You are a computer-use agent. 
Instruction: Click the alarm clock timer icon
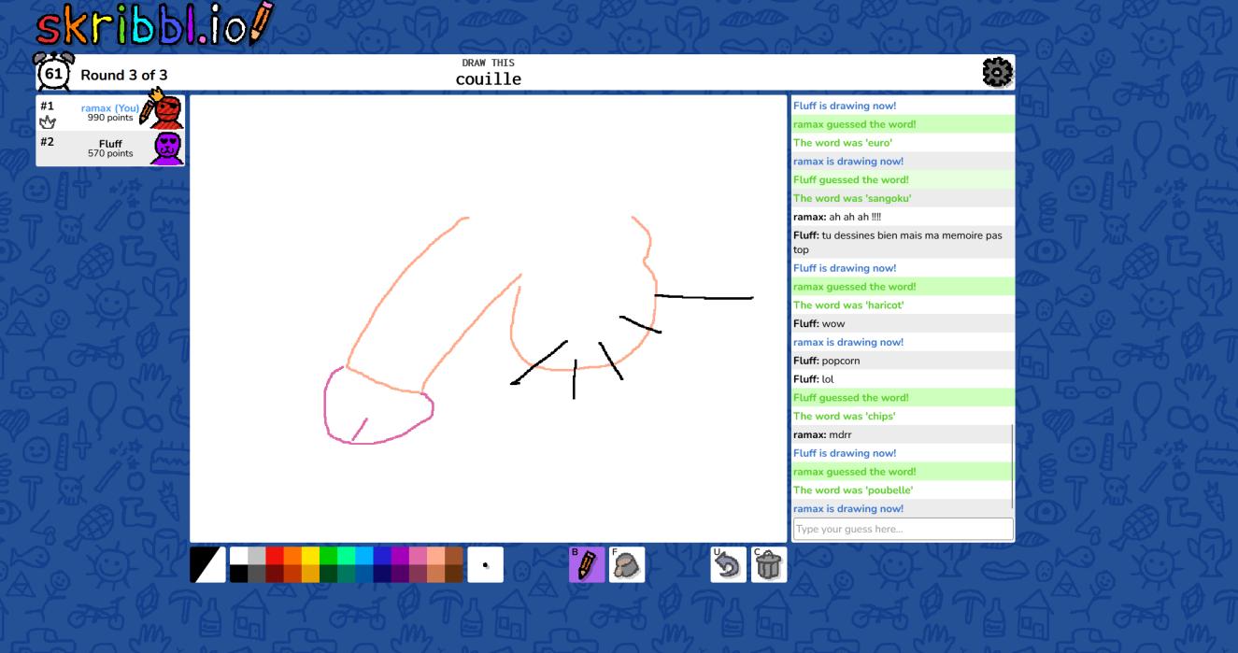tap(53, 72)
